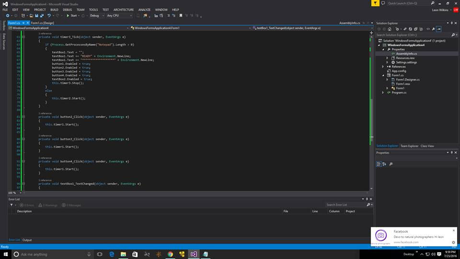The height and width of the screenshot is (259, 460).
Task: Open the FILE menu
Action: [5, 10]
